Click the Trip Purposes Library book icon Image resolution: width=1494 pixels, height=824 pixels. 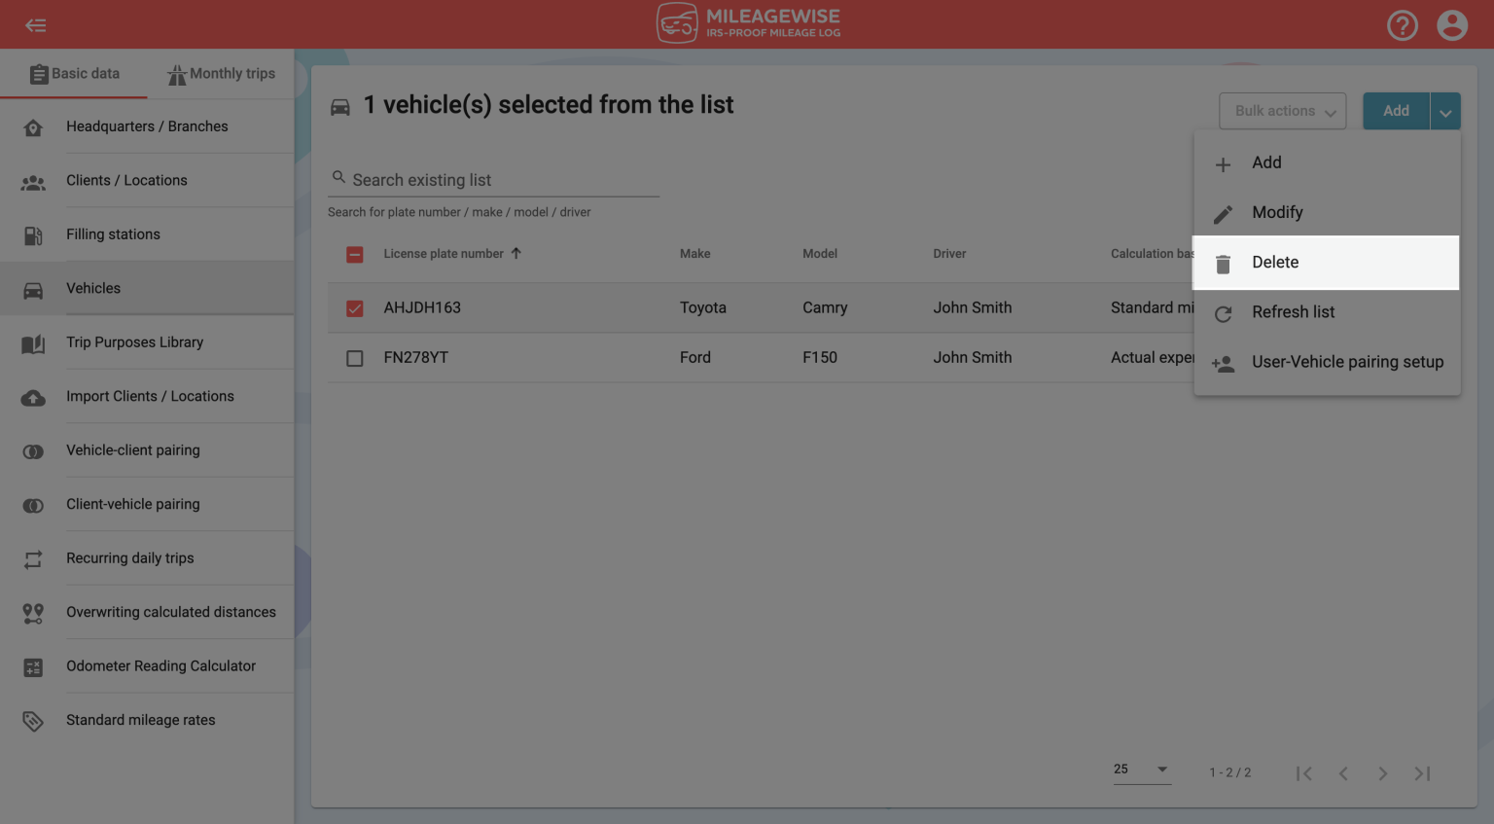click(33, 341)
